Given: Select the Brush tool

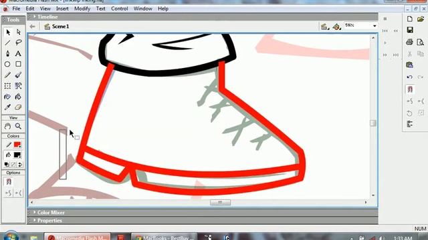Looking at the screenshot, I should click(x=18, y=75).
